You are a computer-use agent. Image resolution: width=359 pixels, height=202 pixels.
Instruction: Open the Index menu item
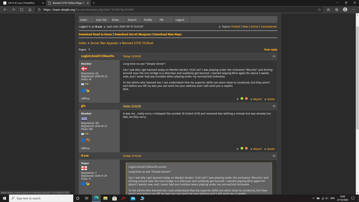(x=84, y=20)
